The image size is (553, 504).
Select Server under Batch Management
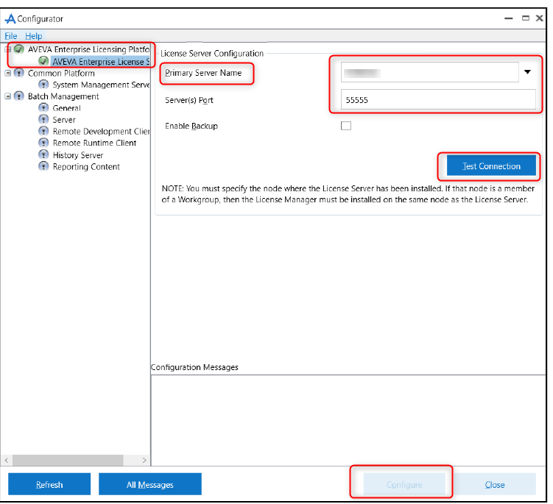[x=64, y=119]
